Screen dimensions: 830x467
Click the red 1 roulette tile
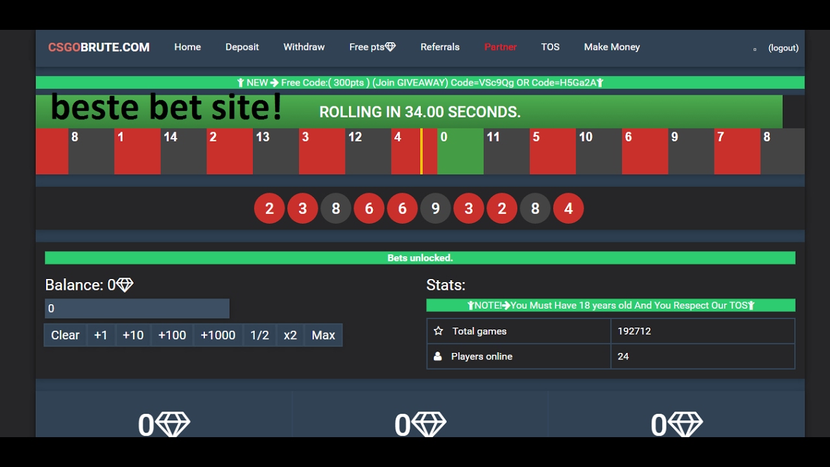[x=137, y=151]
